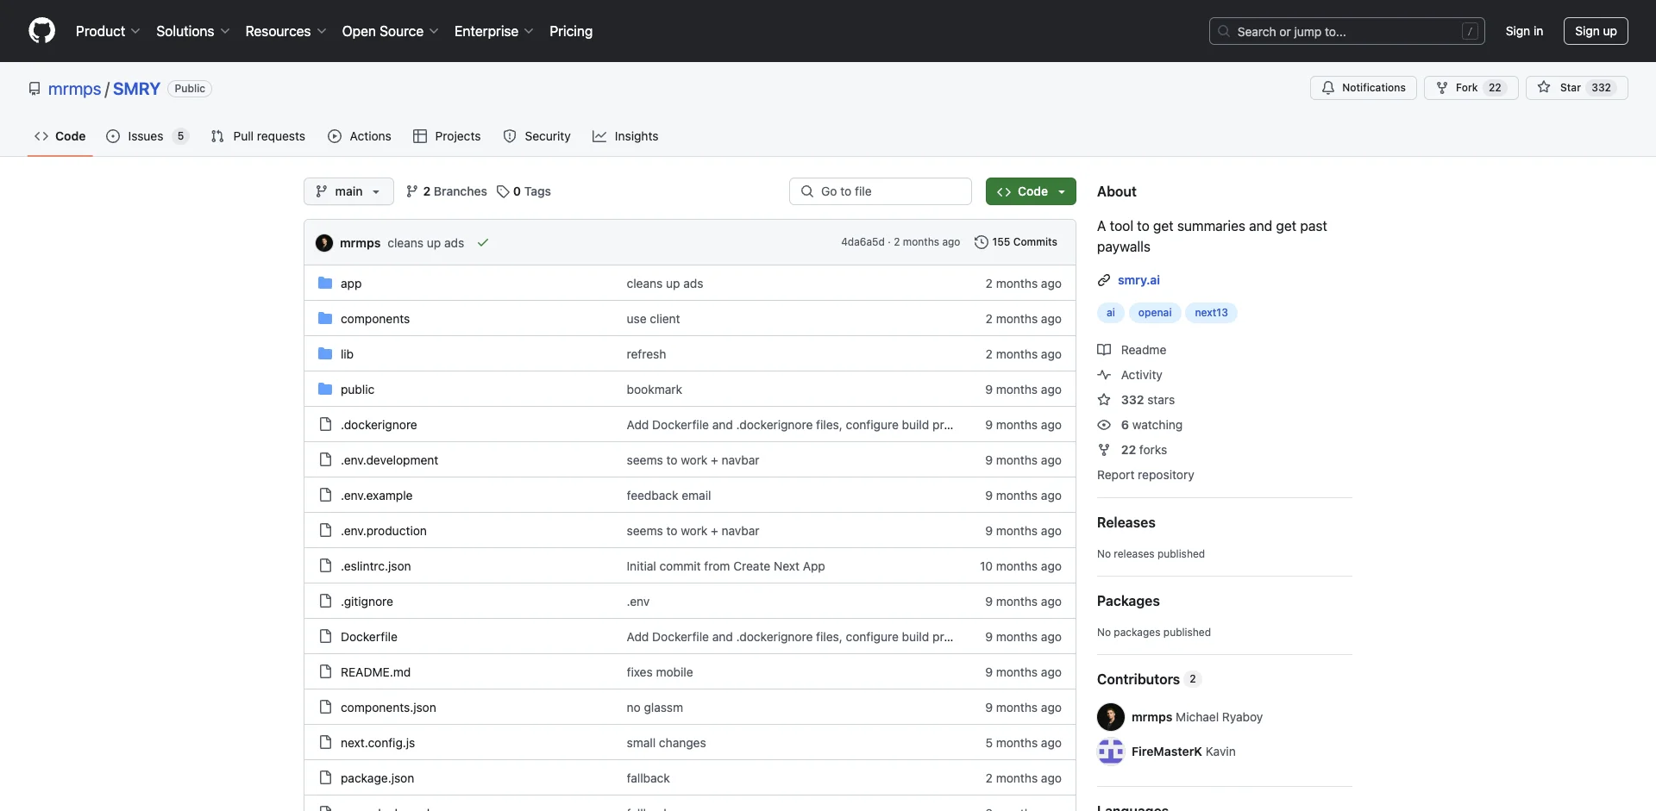This screenshot has width=1656, height=811.
Task: Open .gitignore file
Action: point(367,602)
